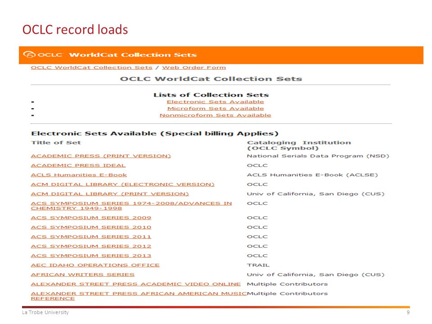This screenshot has width=432, height=324.
Task: Go to Electronic Sets Available list
Action: click(x=216, y=102)
